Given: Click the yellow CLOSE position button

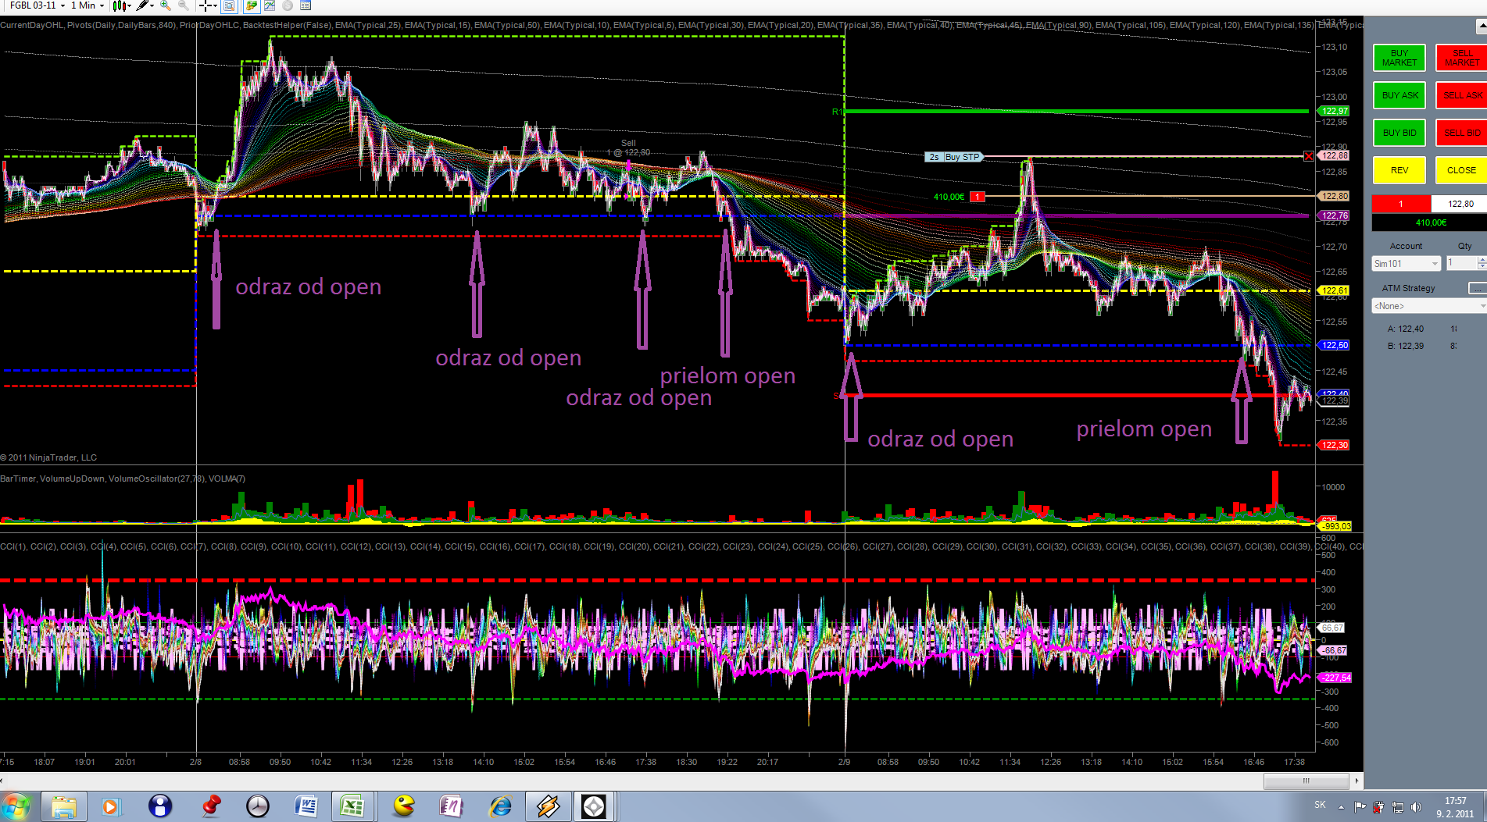Looking at the screenshot, I should point(1461,170).
